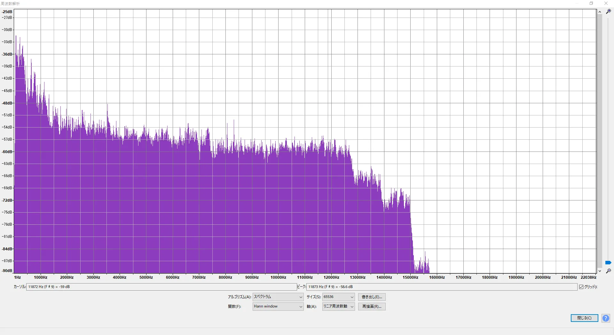Click the zoom-out magnifier icon

608,271
